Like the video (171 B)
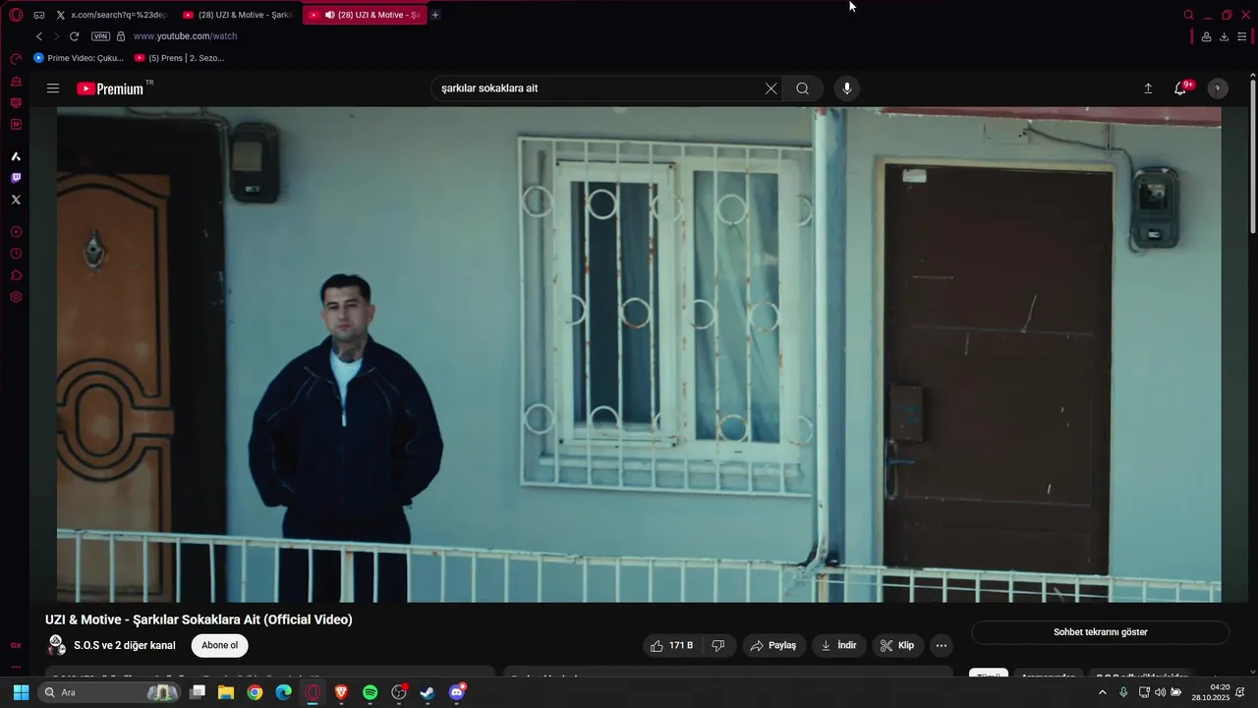 (x=671, y=646)
